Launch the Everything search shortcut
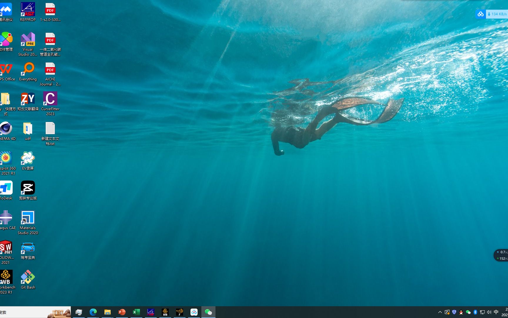The image size is (508, 318). (x=28, y=72)
